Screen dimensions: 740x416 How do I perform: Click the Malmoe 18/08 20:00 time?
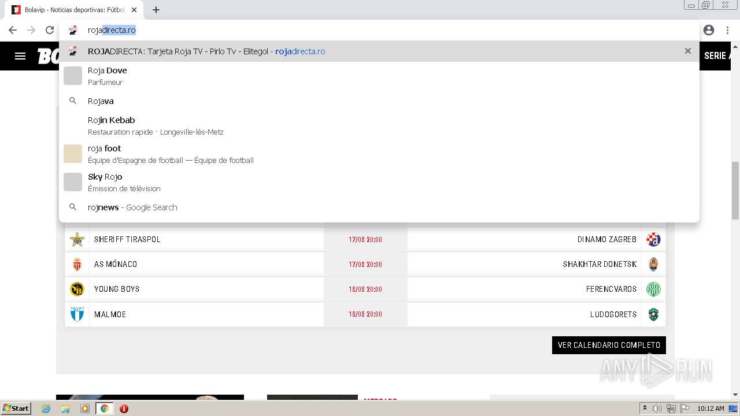(x=365, y=314)
